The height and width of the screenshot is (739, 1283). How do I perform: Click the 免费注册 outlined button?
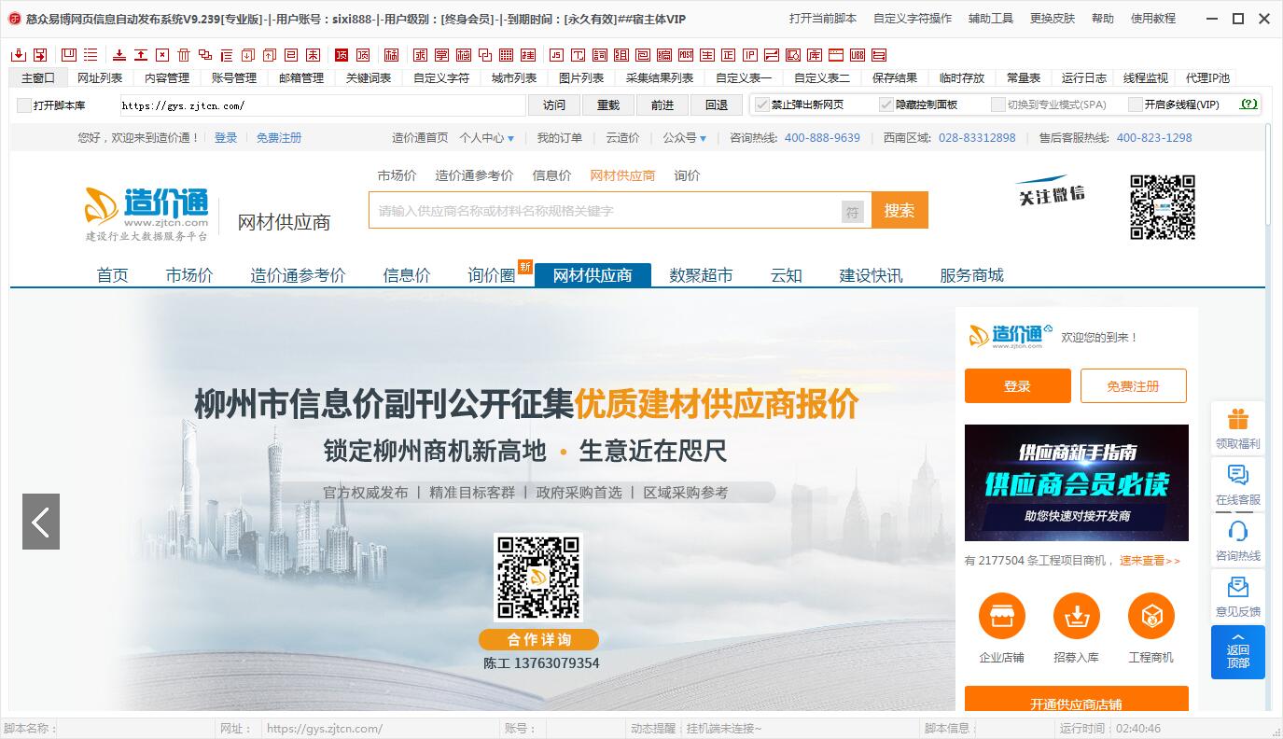coord(1133,385)
